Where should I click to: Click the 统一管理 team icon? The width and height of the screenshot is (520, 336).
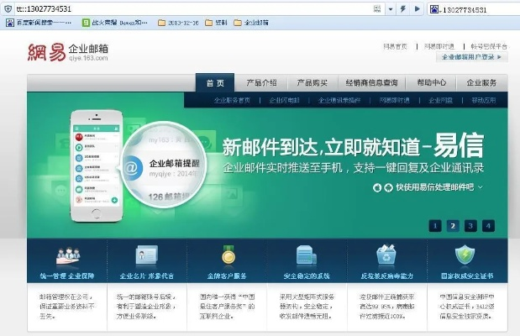(x=67, y=255)
